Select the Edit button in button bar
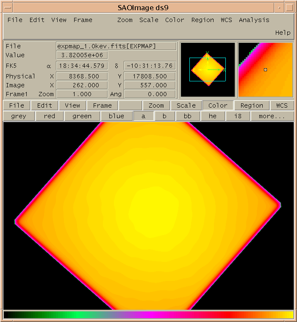This screenshot has width=297, height=322. click(44, 105)
